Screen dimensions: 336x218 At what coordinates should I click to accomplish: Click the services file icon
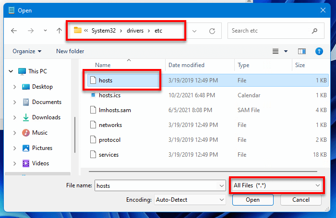point(93,154)
